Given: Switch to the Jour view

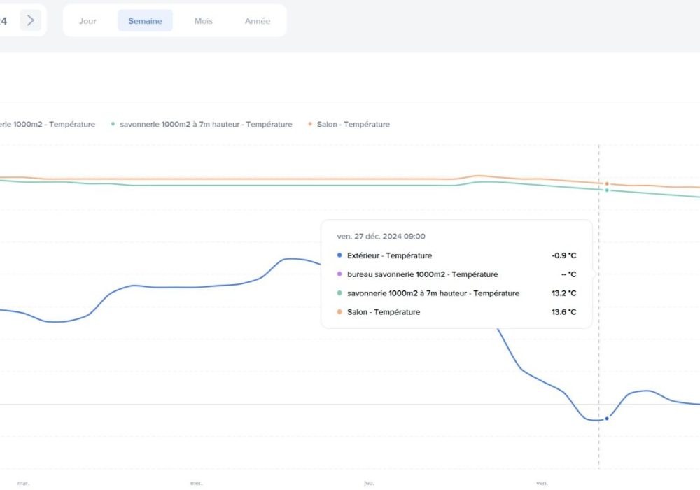Looking at the screenshot, I should (87, 21).
